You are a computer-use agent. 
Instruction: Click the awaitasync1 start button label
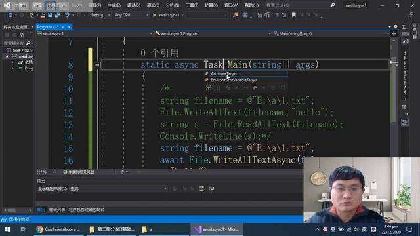(x=169, y=15)
